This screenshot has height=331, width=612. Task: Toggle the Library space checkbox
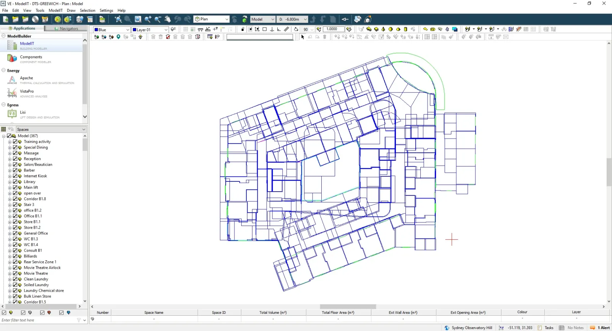(x=15, y=182)
